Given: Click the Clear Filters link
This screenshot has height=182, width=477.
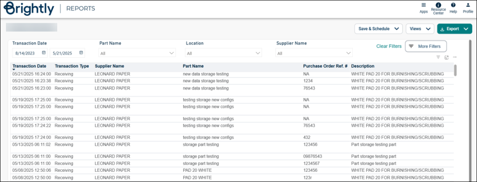Looking at the screenshot, I should pyautogui.click(x=389, y=46).
